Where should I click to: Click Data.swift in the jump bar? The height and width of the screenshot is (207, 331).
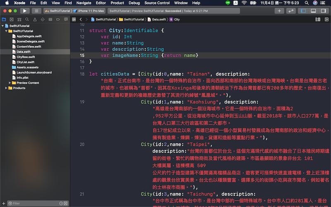[x=157, y=19]
